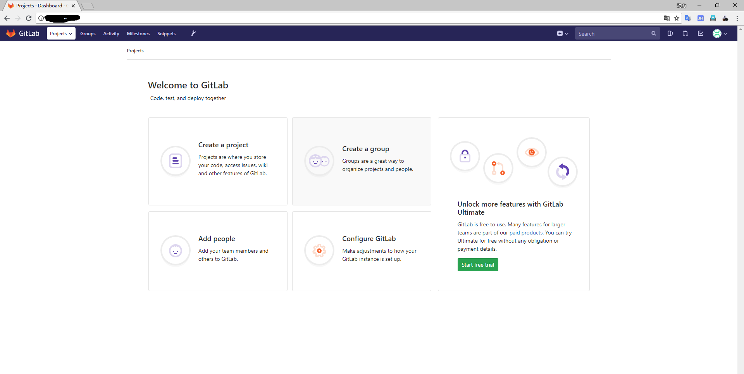Screen dimensions: 744x374
Task: Click the Create a group icon
Action: pyautogui.click(x=319, y=160)
